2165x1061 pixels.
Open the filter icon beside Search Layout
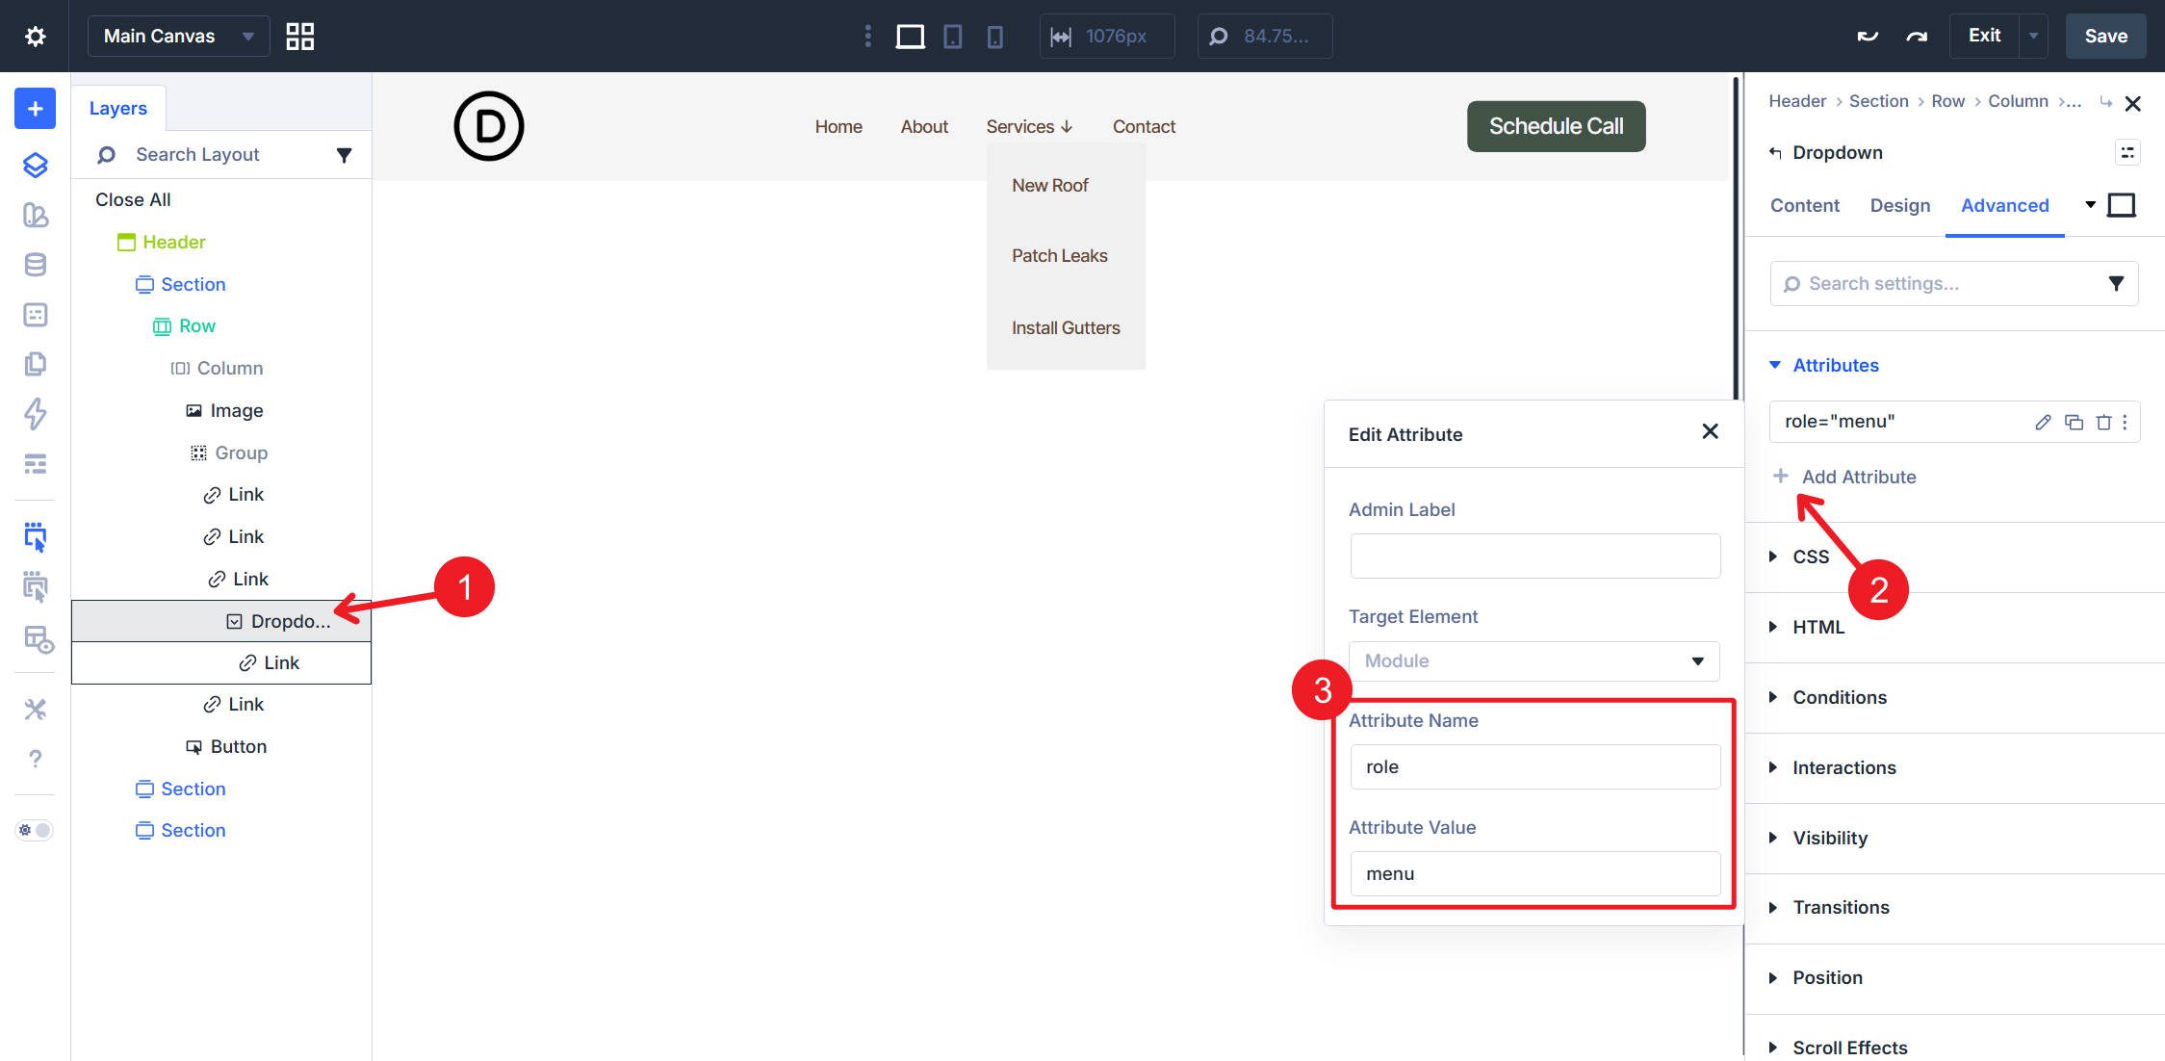click(344, 154)
